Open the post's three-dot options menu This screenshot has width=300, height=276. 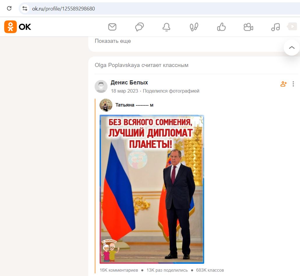pyautogui.click(x=293, y=84)
